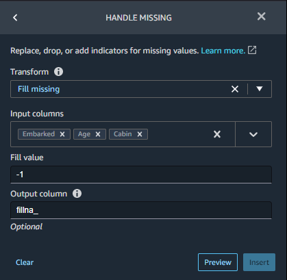Click the Insert button
This screenshot has height=280, width=287.
pos(259,262)
